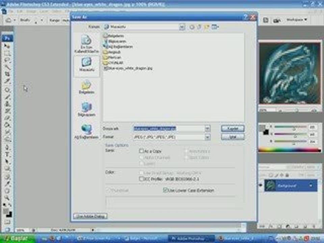Click the toolbar foreground/background color swatches

tap(7, 213)
